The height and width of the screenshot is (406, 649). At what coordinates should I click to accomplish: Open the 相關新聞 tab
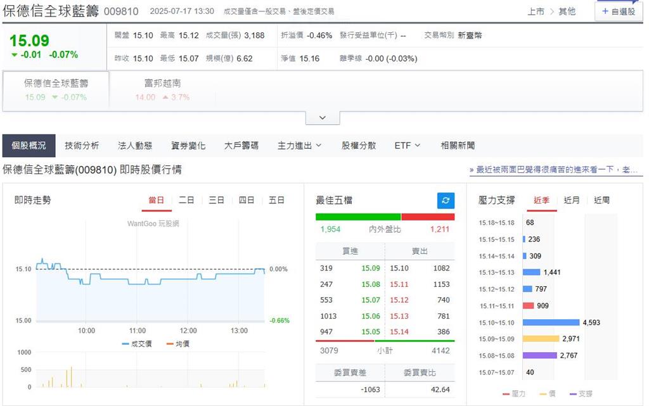[458, 146]
